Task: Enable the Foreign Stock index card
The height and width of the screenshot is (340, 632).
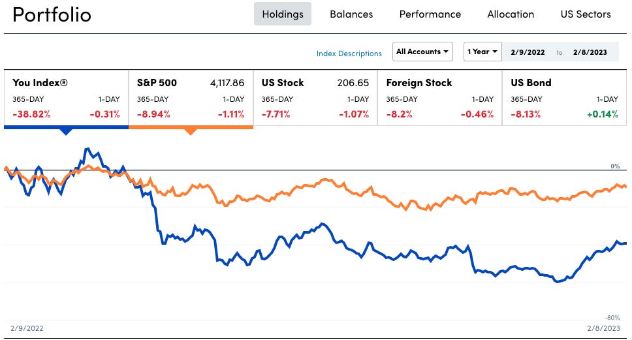Action: [439, 98]
